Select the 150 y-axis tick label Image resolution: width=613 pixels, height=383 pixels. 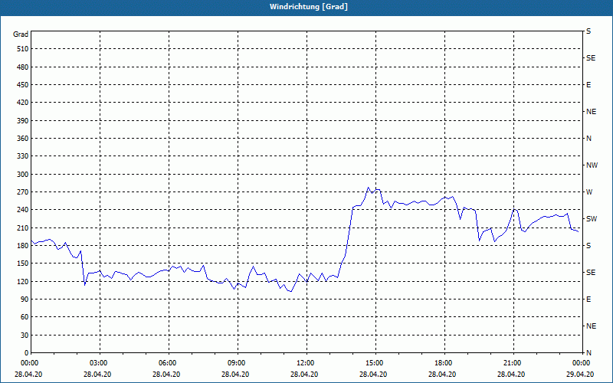(x=23, y=264)
